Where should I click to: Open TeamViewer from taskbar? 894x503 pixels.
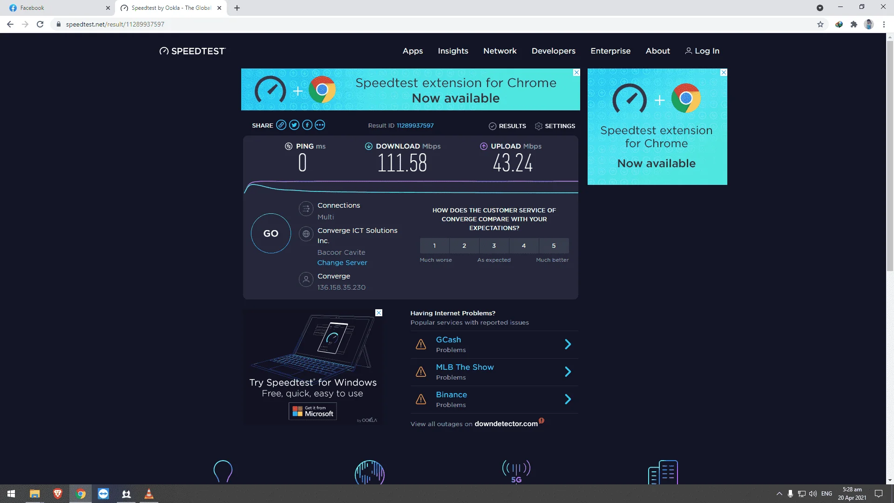click(103, 494)
